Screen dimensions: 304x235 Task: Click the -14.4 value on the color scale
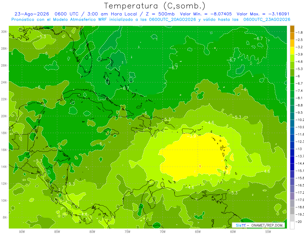click(300, 164)
